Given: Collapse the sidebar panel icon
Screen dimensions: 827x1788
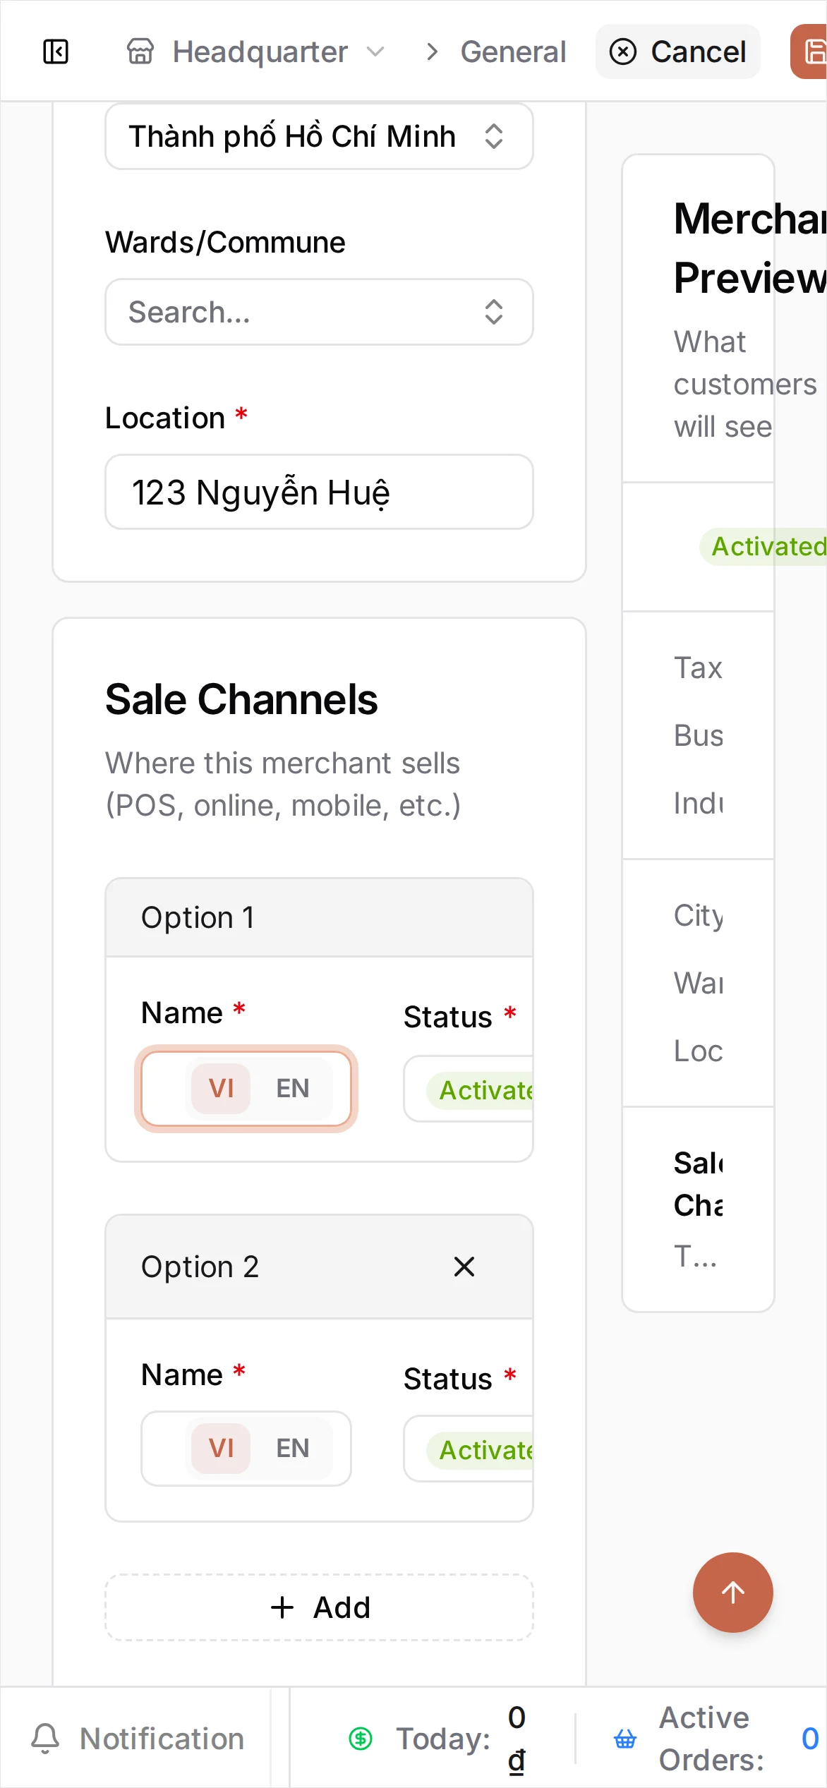Looking at the screenshot, I should (56, 52).
